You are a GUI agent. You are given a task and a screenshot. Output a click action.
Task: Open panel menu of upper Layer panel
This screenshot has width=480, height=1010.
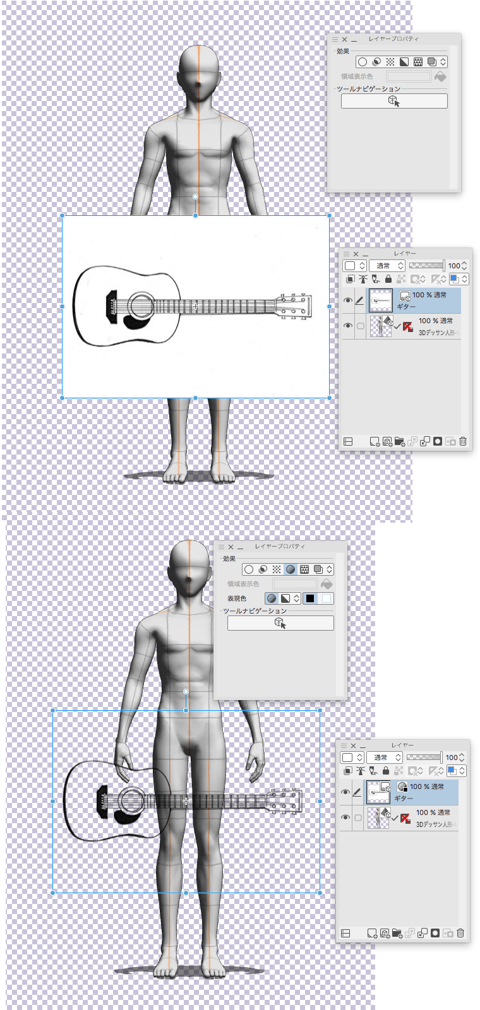(345, 254)
